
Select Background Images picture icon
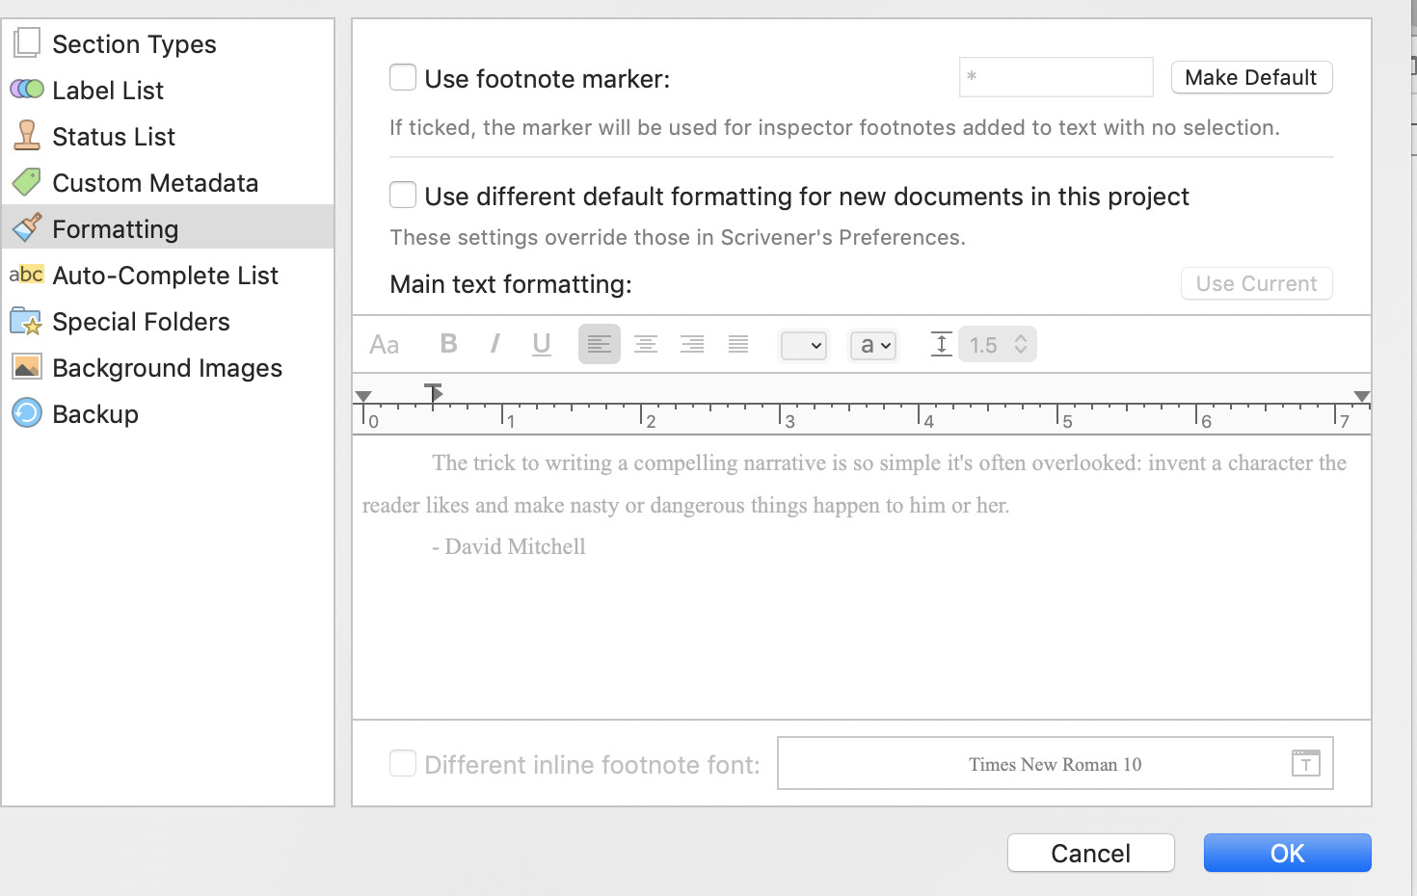[26, 367]
